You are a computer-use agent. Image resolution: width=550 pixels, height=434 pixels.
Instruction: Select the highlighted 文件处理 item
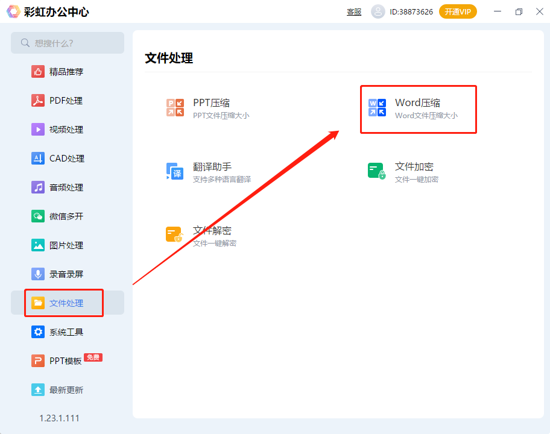point(68,303)
